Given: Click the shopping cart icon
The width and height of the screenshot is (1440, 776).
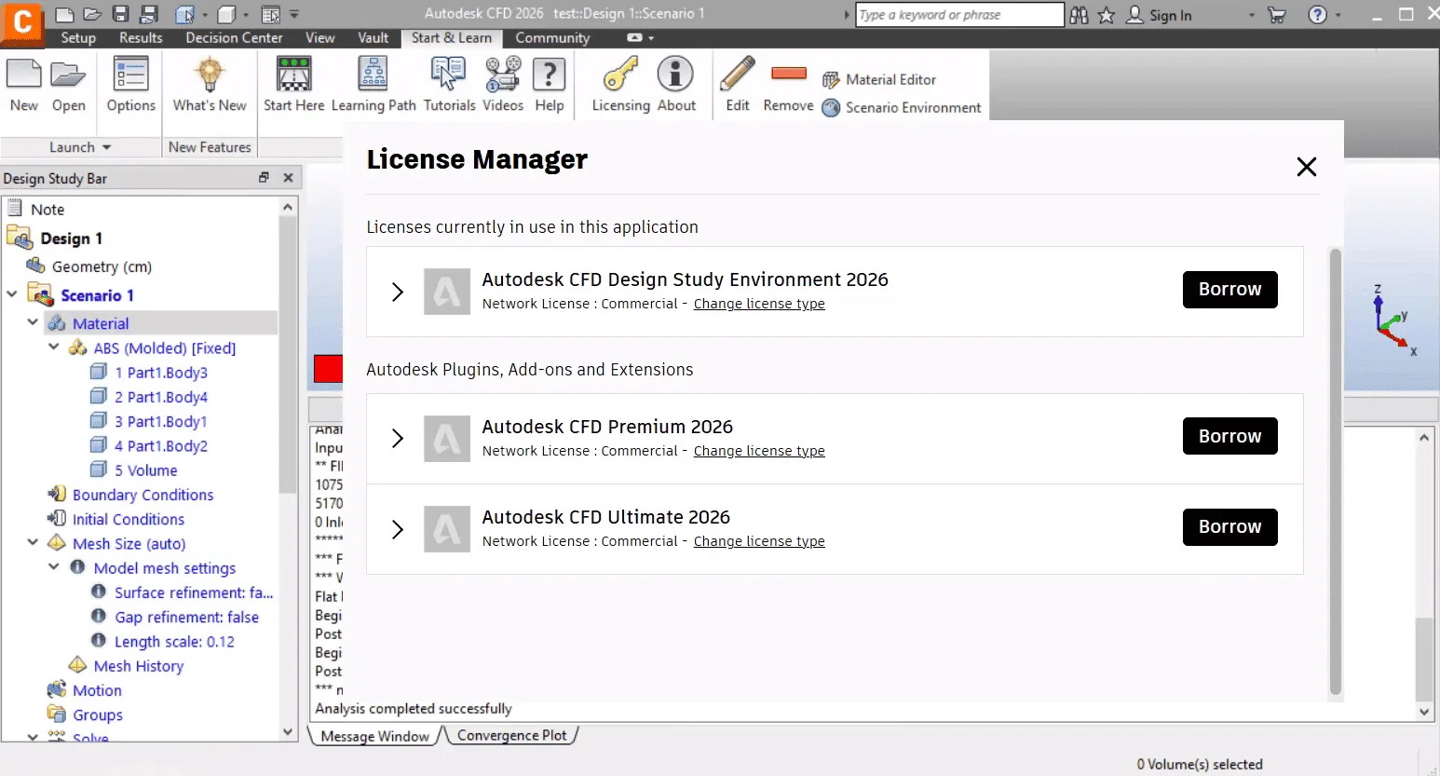Looking at the screenshot, I should point(1277,15).
